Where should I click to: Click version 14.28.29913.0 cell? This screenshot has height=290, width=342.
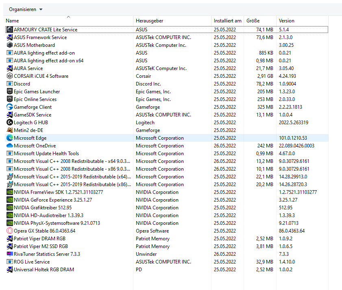(x=293, y=177)
